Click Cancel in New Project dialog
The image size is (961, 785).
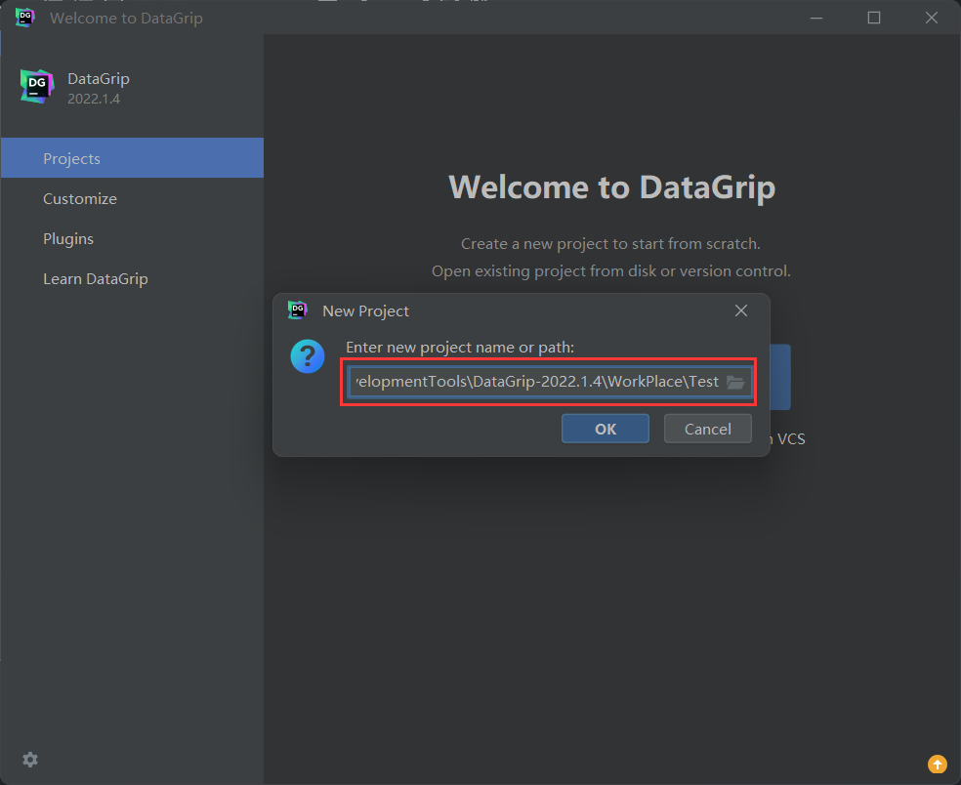[x=708, y=429]
